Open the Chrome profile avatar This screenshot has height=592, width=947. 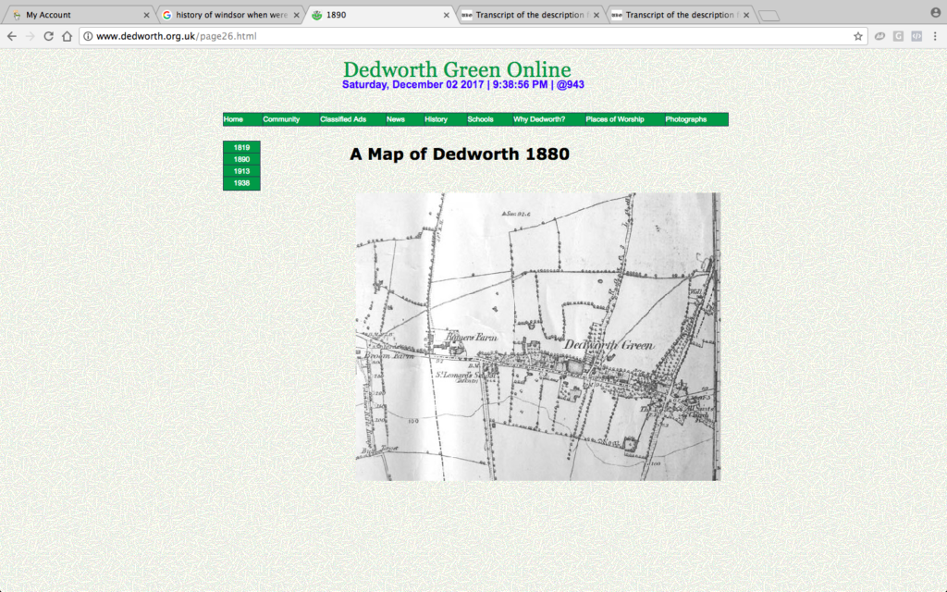[x=936, y=13]
